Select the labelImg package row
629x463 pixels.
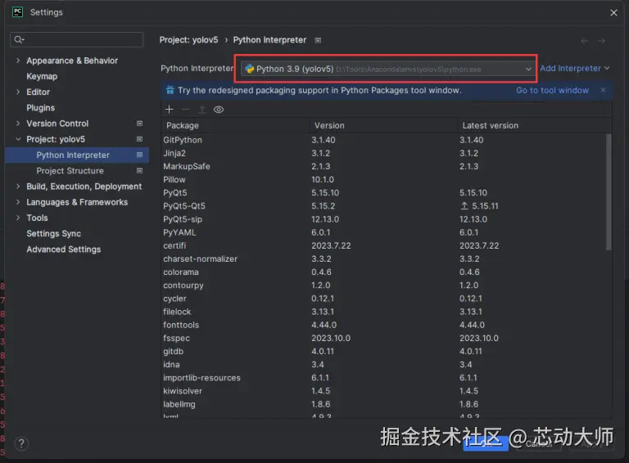point(384,404)
